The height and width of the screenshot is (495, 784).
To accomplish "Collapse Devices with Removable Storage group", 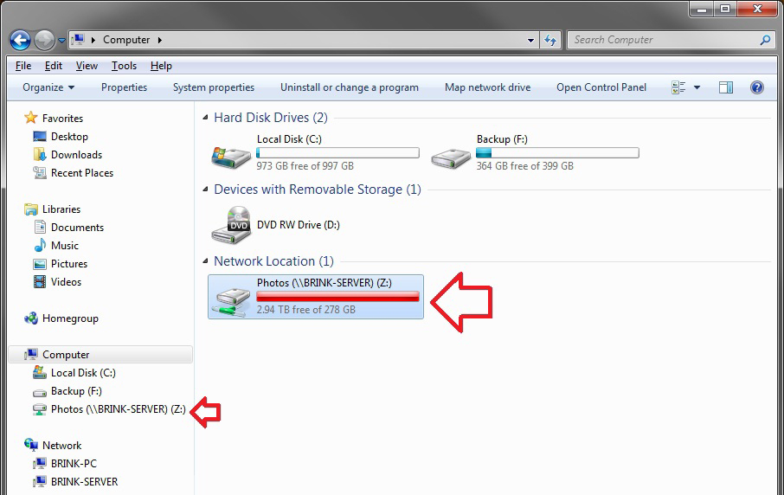I will [x=205, y=190].
